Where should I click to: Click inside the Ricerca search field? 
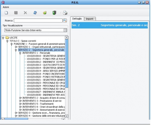(x=38, y=20)
